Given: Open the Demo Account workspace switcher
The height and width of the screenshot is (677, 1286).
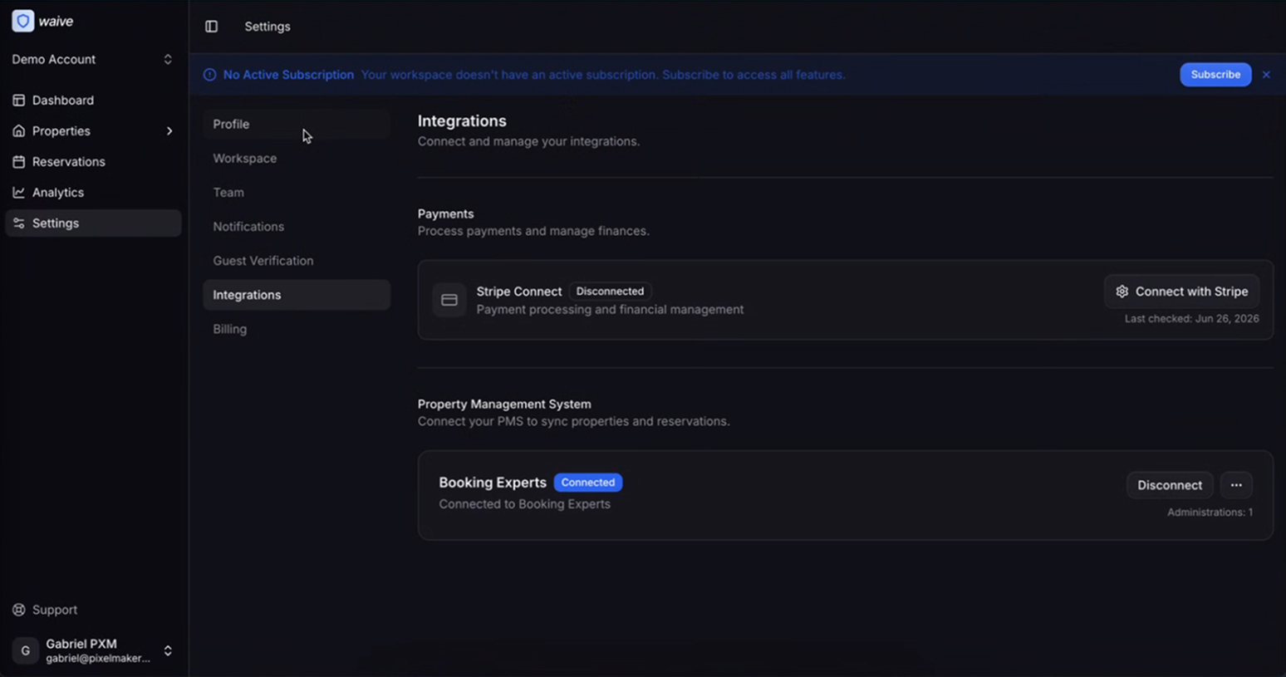Looking at the screenshot, I should click(x=92, y=60).
